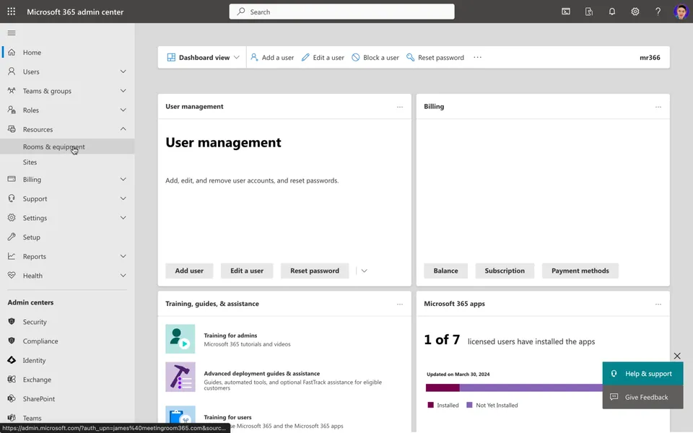Viewport: 693px width, 433px height.
Task: Expand the Billing section chevron
Action: [123, 179]
